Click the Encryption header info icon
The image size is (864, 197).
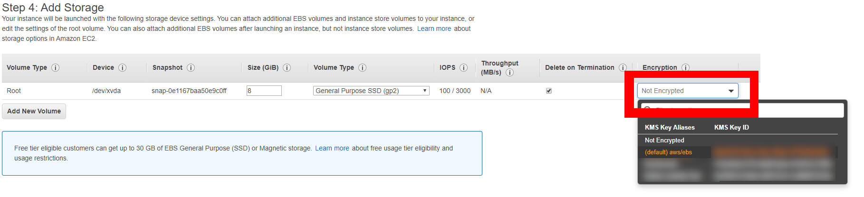(x=685, y=68)
